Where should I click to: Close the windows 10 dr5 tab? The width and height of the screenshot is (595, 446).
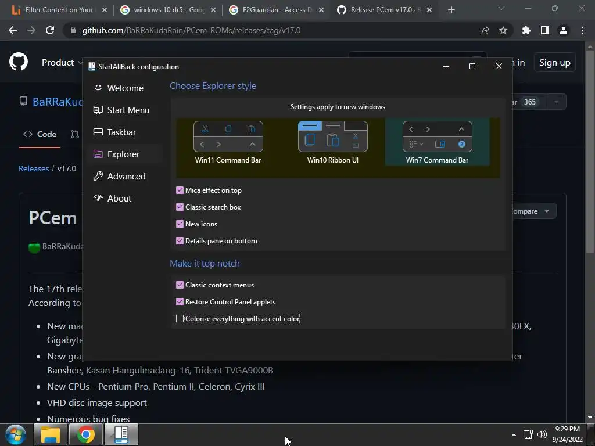click(213, 10)
